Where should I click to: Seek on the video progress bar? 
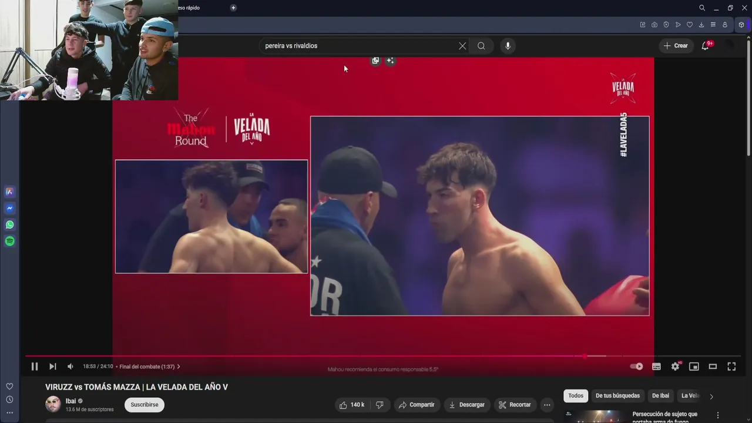[382, 356]
